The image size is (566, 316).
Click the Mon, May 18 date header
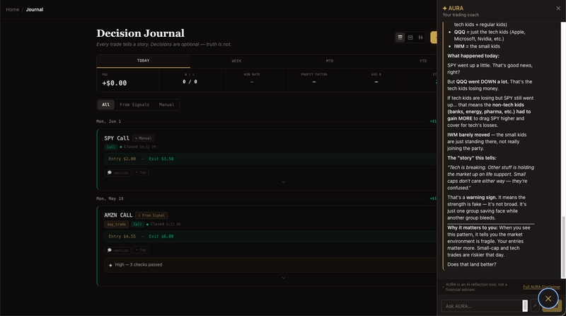[110, 198]
